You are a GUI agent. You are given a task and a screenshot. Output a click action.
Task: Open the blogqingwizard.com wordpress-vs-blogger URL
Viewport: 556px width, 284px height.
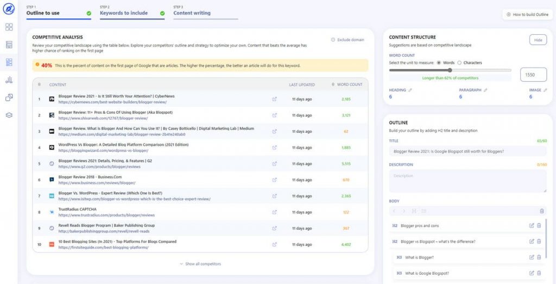(x=103, y=151)
